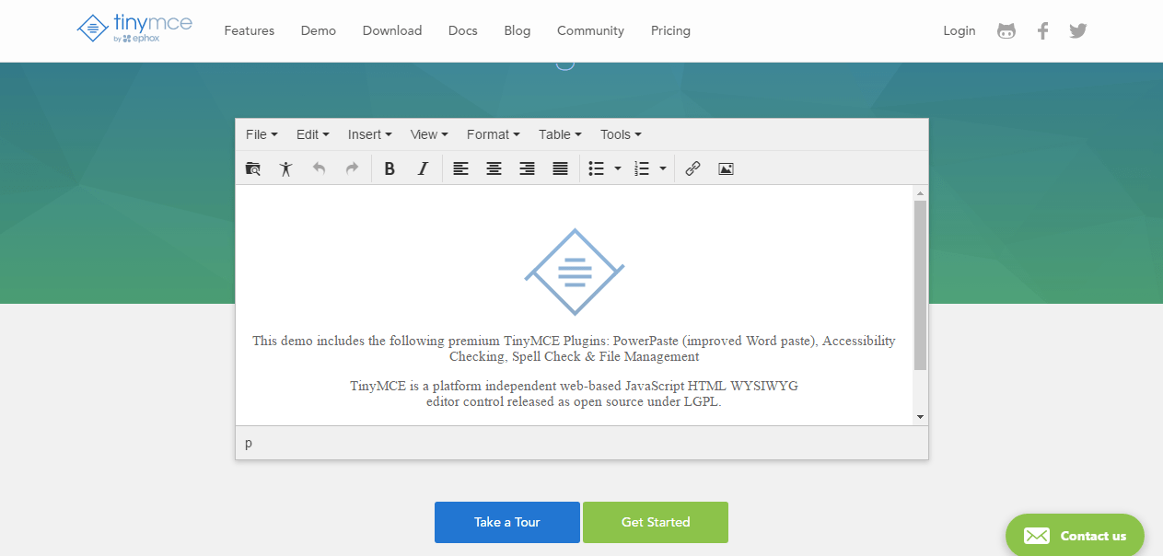Open the Tools menu
Image resolution: width=1163 pixels, height=556 pixels.
[x=619, y=134]
